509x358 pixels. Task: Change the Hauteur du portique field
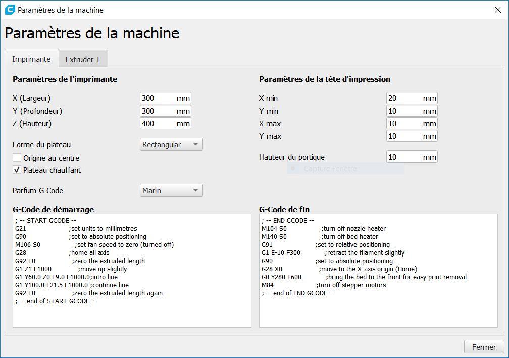coord(412,157)
